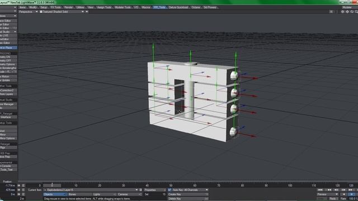
Task: Select the RR_Tools tab
Action: tap(159, 7)
